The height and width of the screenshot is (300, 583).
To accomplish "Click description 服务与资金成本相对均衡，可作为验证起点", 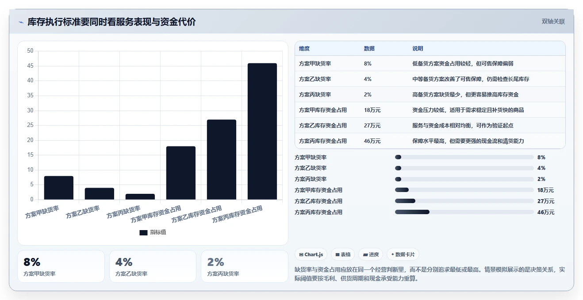I will (463, 126).
